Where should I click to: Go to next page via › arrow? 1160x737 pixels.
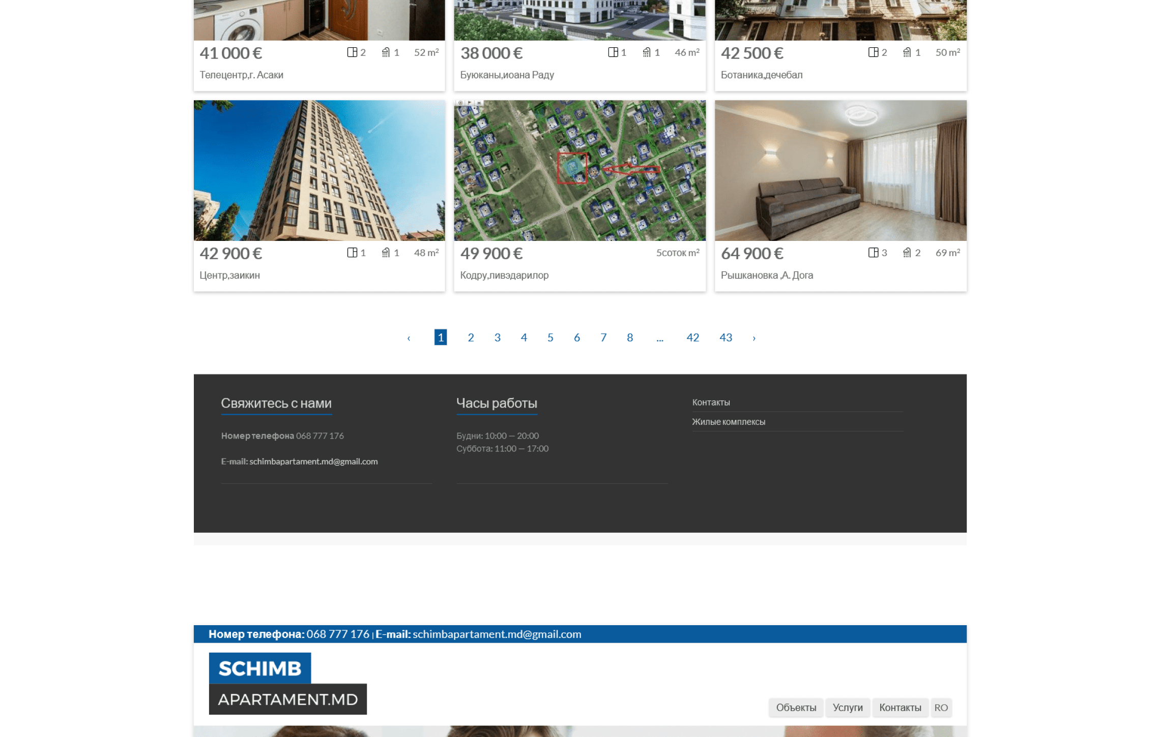(755, 337)
